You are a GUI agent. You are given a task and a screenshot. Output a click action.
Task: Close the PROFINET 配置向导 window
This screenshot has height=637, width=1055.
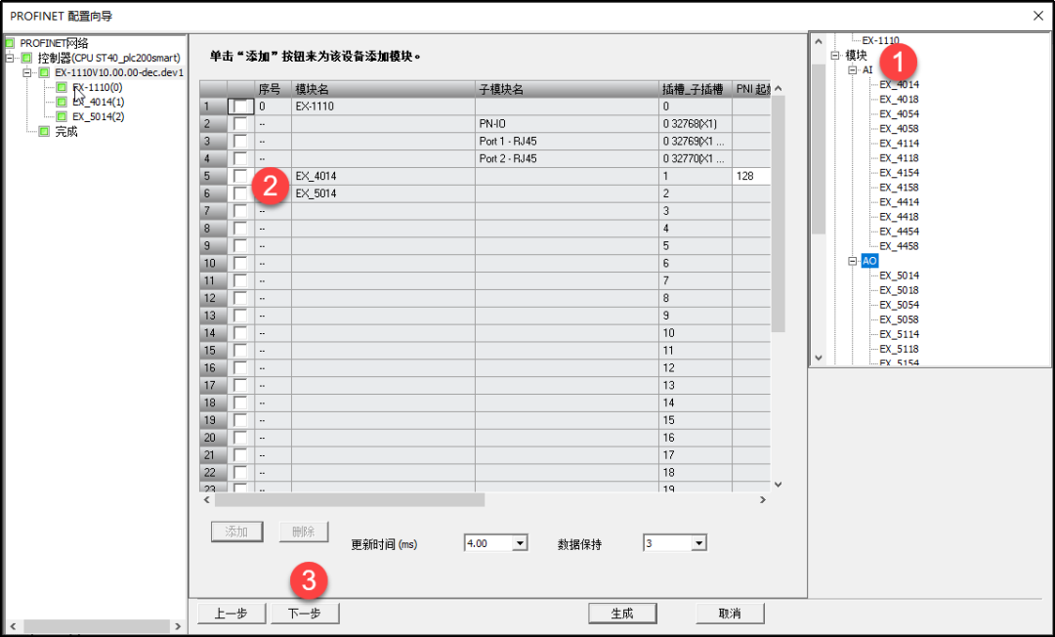point(1038,16)
